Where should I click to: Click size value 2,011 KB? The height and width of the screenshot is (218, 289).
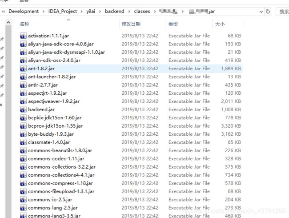(231, 101)
